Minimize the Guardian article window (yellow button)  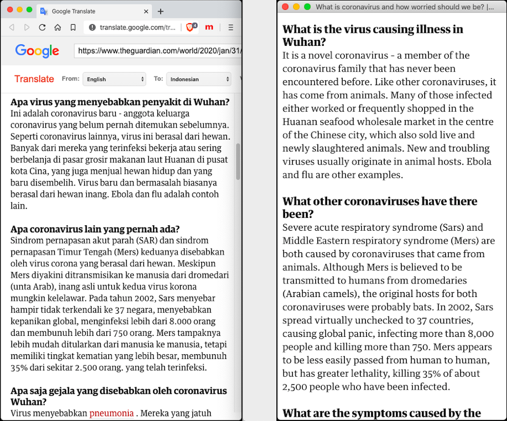[x=296, y=7]
